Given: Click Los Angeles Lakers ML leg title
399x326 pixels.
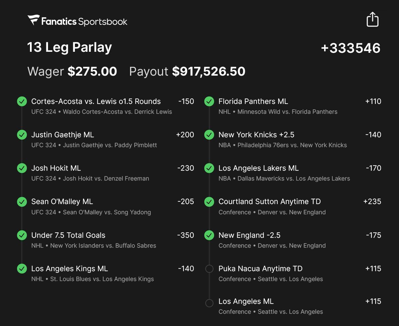Looking at the screenshot, I should [x=258, y=168].
